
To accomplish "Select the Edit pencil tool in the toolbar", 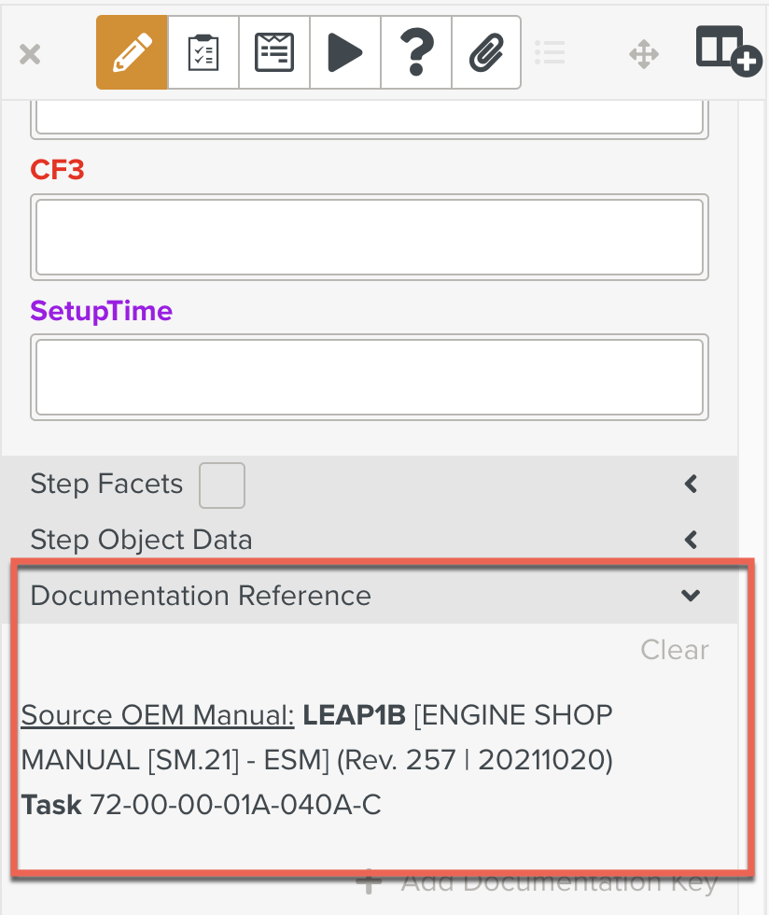I will coord(131,51).
